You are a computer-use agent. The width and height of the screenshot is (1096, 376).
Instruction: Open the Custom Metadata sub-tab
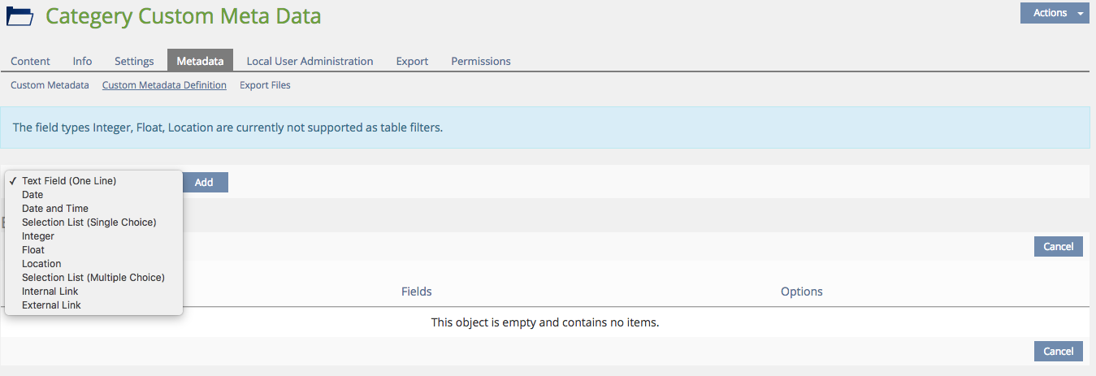click(50, 85)
